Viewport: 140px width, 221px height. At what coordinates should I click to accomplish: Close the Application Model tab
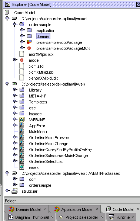(97, 209)
